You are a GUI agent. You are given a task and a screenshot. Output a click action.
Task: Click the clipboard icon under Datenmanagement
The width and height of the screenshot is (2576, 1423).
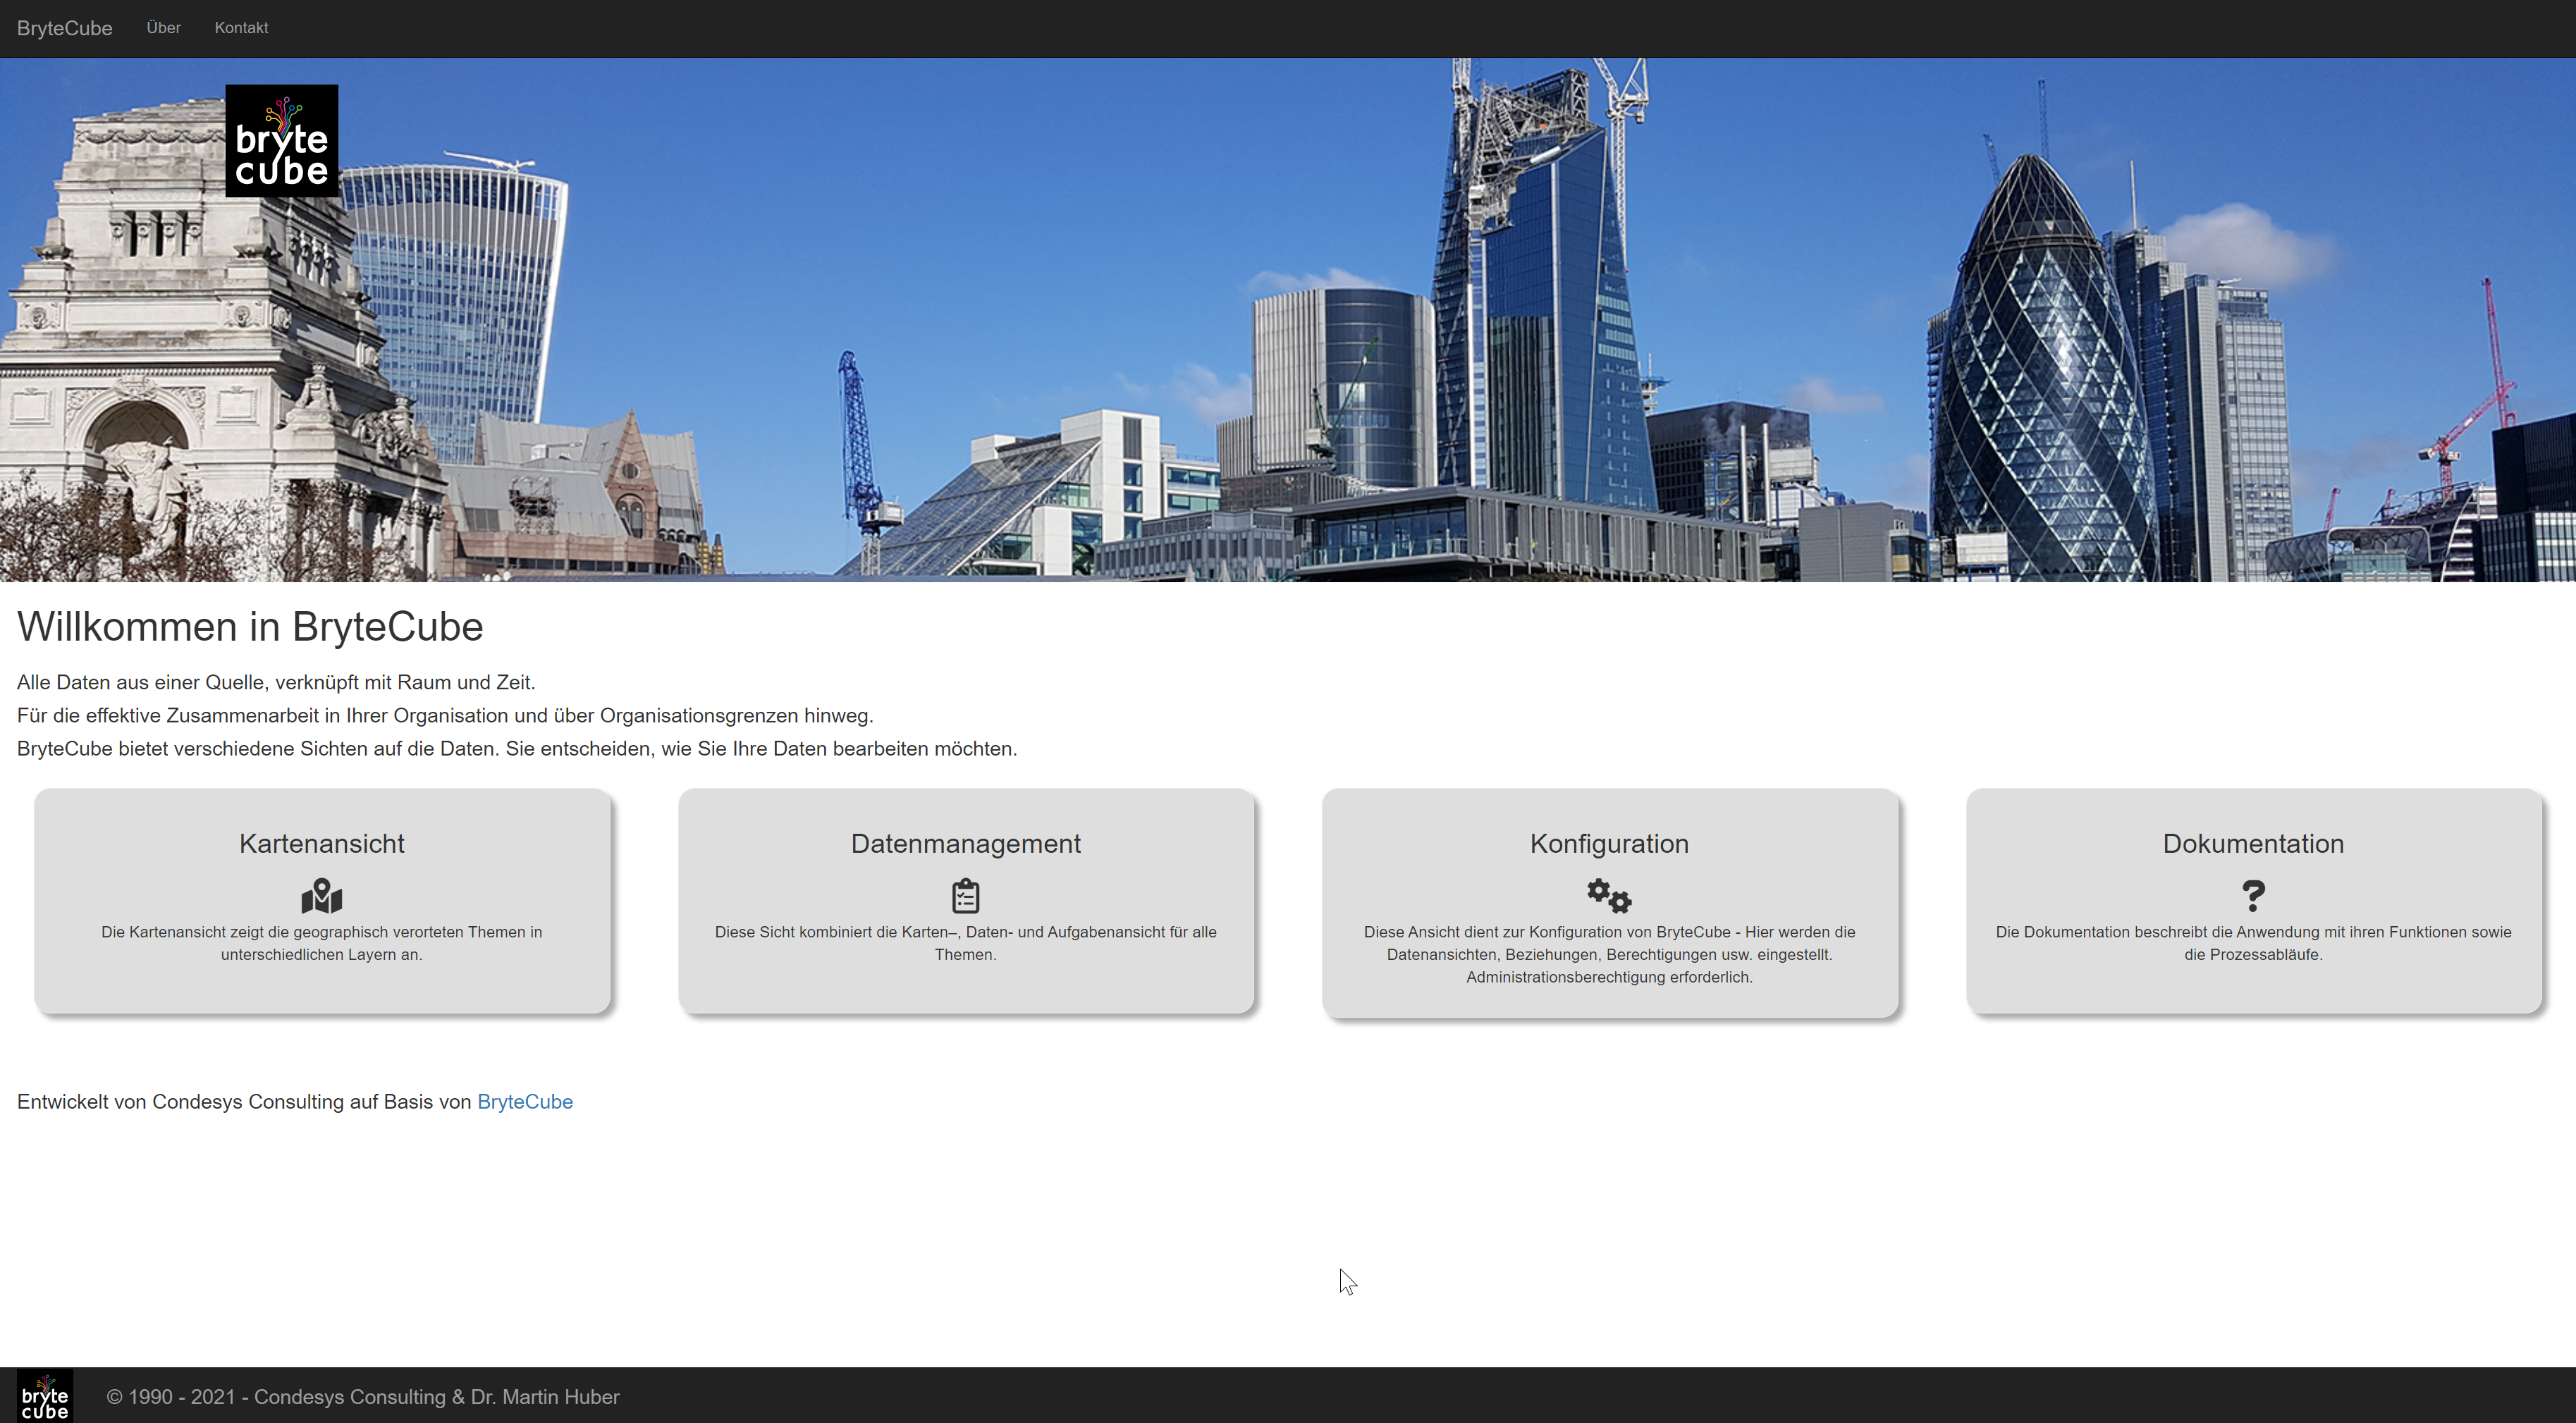[966, 896]
